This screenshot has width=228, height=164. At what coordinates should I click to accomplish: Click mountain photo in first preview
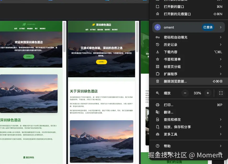[29, 94]
